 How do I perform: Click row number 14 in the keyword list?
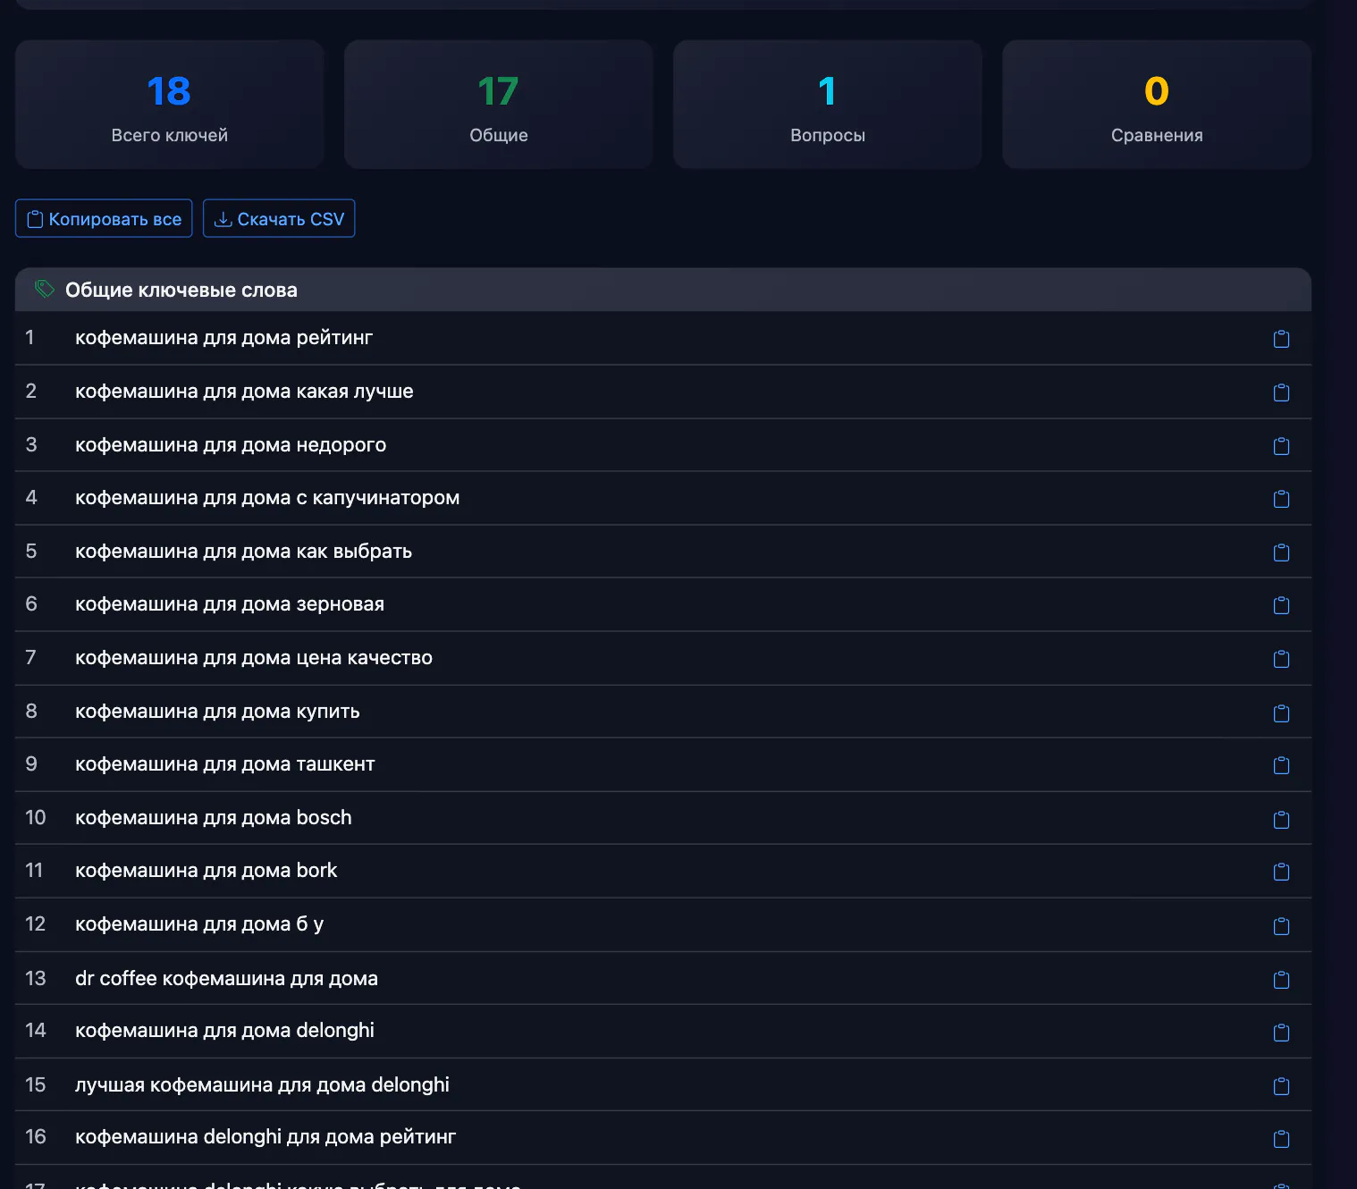pyautogui.click(x=36, y=1031)
